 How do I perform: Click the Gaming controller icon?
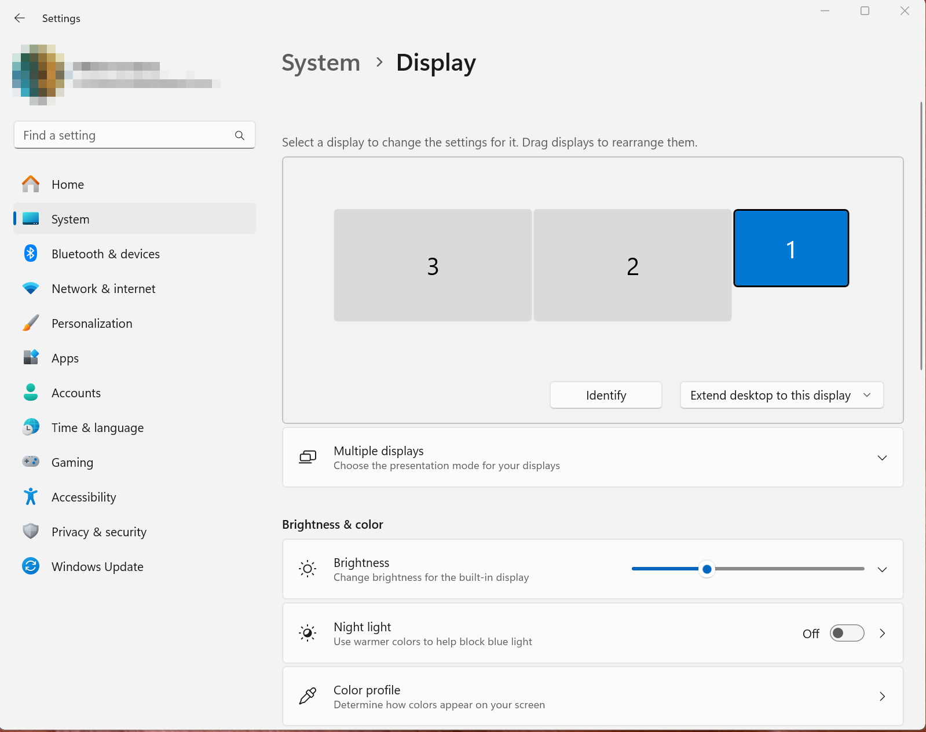31,462
